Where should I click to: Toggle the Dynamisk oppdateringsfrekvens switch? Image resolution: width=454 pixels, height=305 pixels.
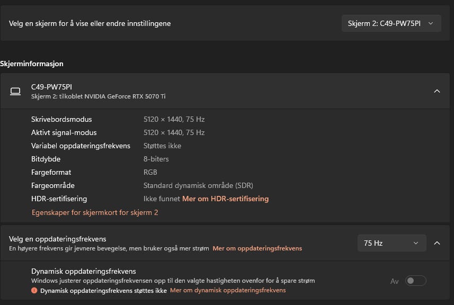[415, 281]
